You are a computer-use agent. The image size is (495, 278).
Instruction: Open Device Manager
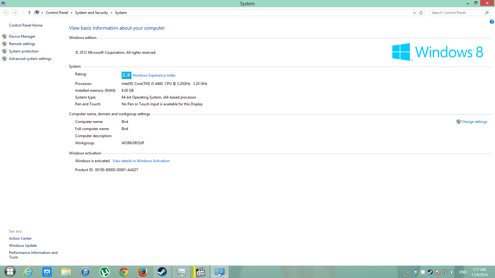click(22, 36)
